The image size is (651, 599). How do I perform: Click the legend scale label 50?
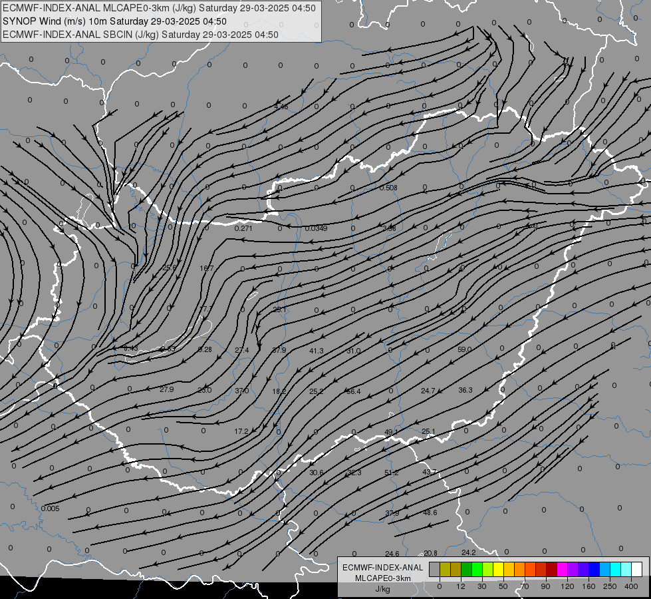pos(503,586)
